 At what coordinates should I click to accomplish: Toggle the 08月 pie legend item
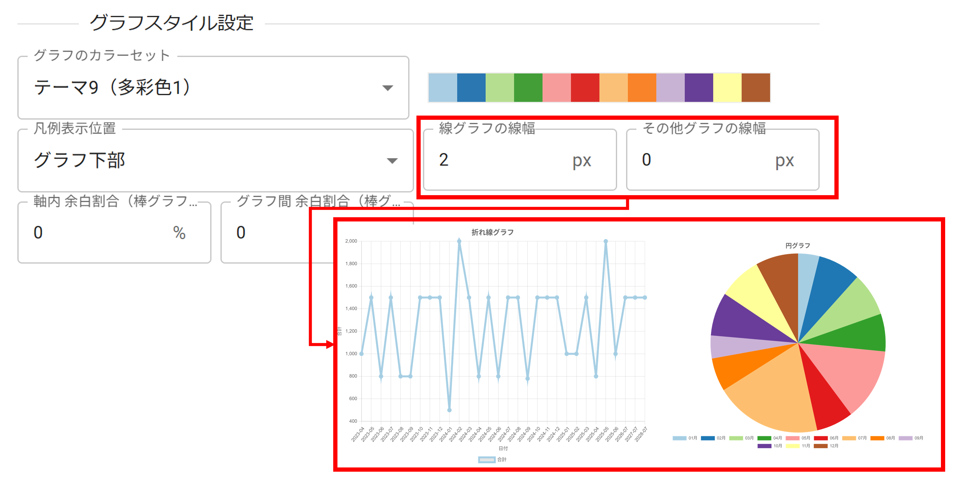pos(883,438)
